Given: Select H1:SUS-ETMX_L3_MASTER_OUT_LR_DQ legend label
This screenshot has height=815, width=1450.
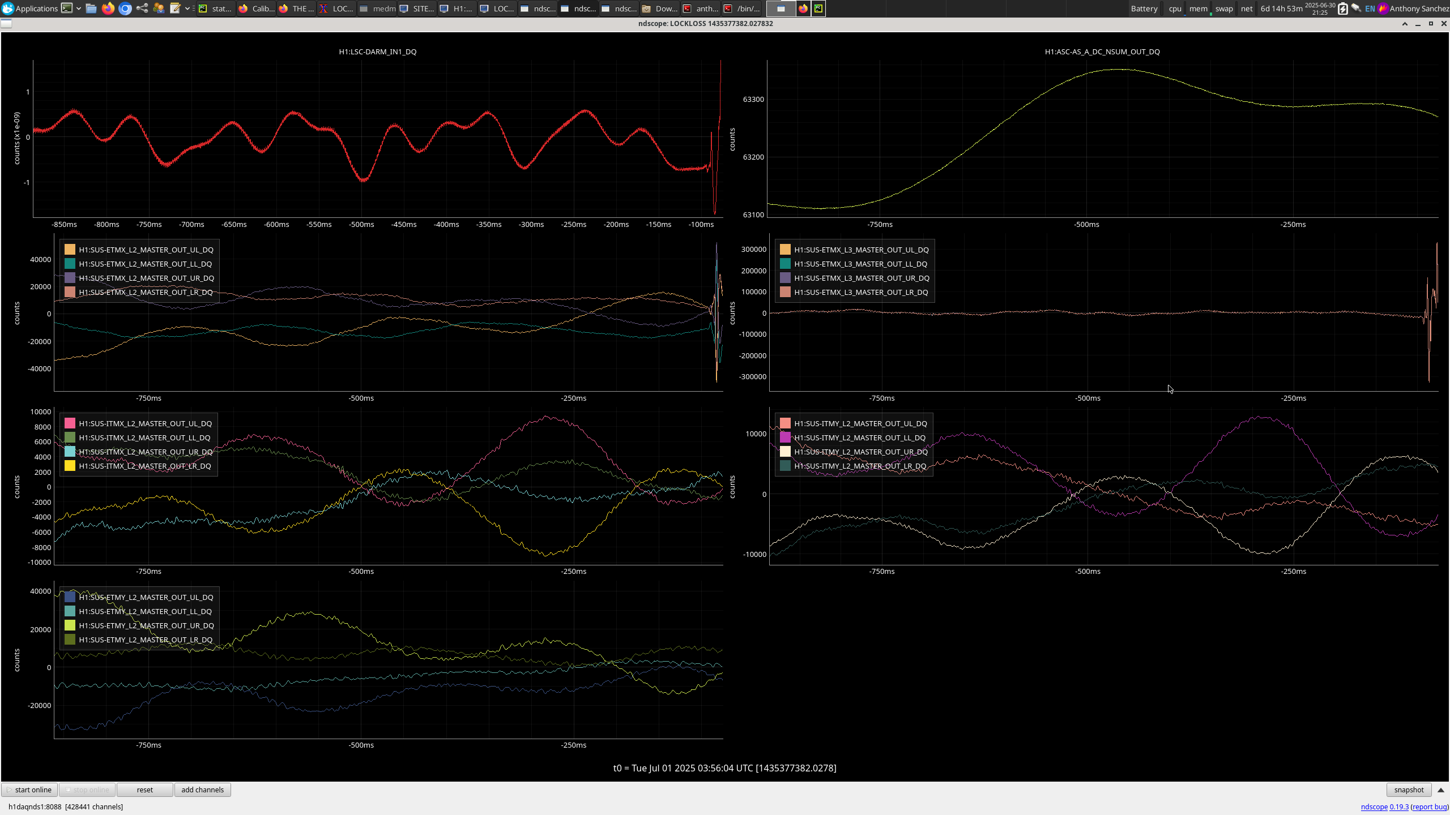Looking at the screenshot, I should pyautogui.click(x=861, y=292).
